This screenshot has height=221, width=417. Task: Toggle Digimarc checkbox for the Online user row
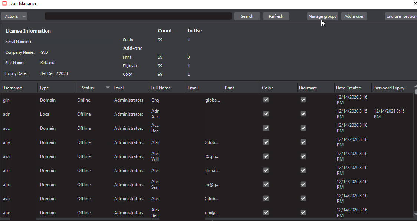(303, 100)
